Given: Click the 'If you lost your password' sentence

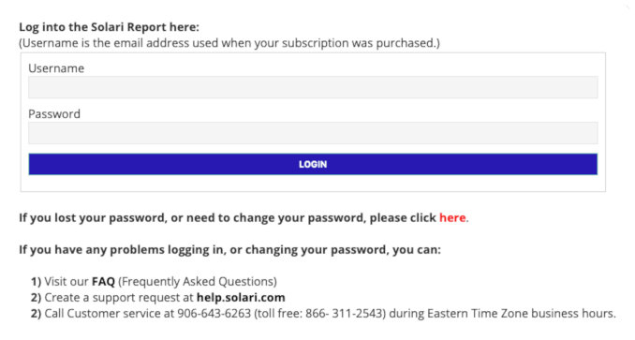Looking at the screenshot, I should (244, 217).
